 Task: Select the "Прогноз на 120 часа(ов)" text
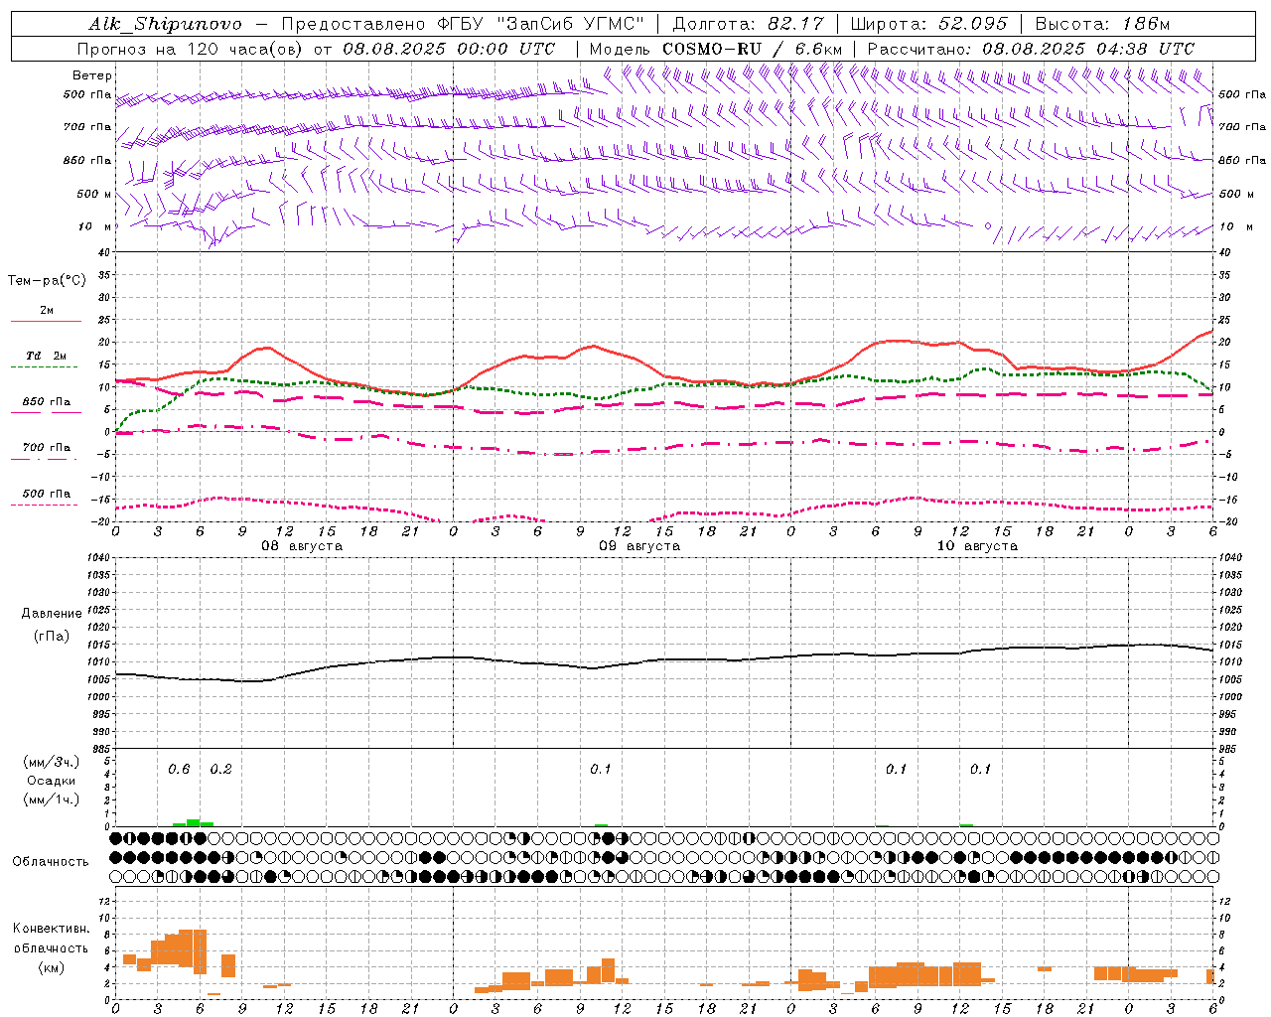(191, 49)
